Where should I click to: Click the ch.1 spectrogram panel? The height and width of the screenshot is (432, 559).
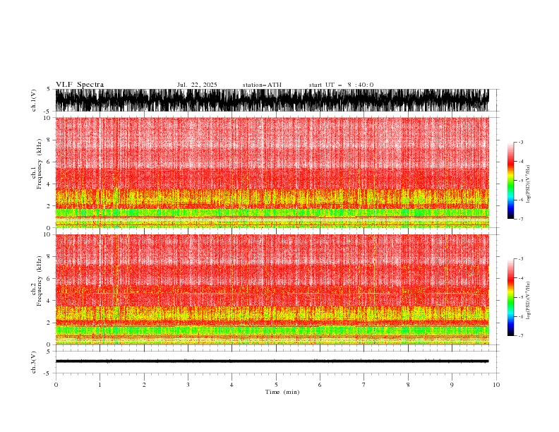click(x=272, y=172)
